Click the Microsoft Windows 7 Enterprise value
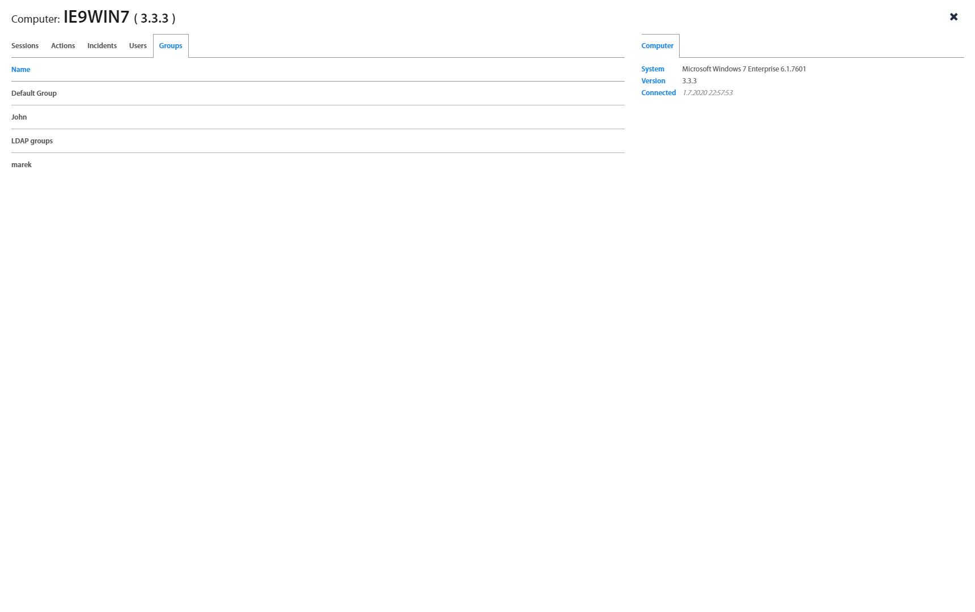 point(744,69)
